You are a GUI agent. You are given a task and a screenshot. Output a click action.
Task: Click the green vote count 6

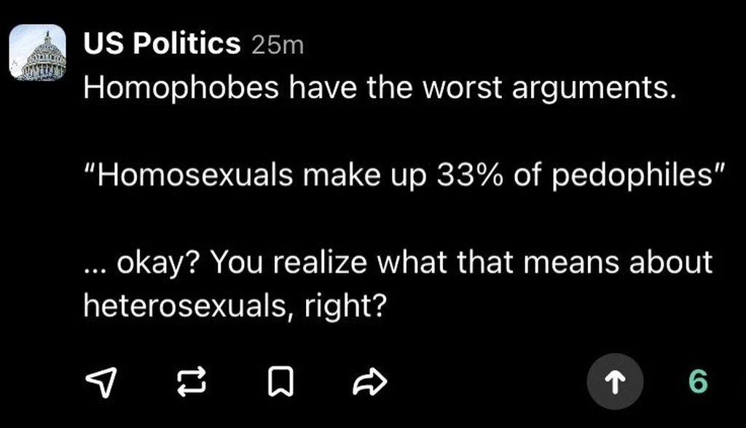(x=697, y=381)
